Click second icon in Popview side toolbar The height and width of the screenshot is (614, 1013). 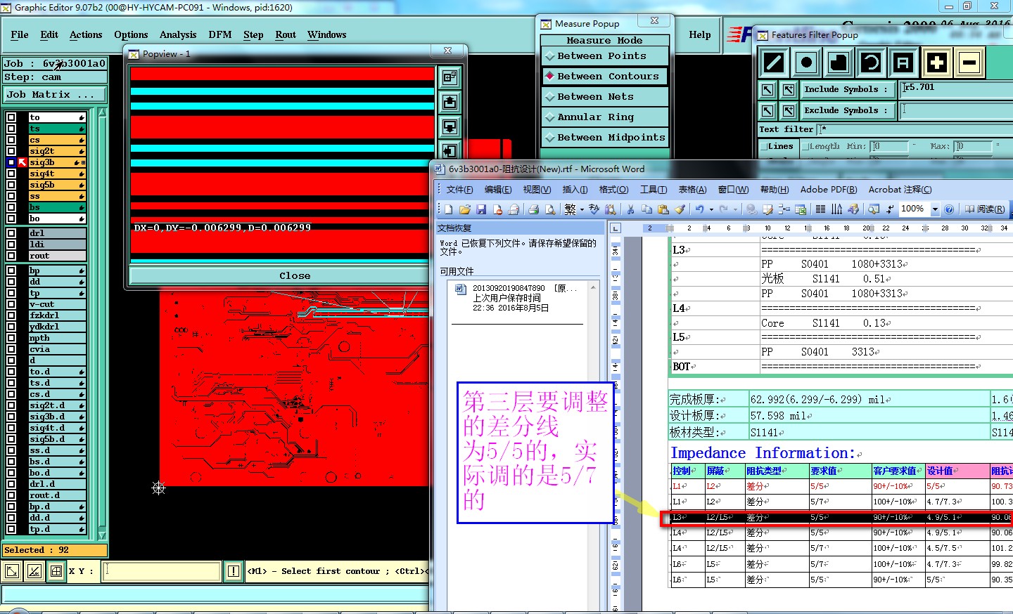point(450,102)
